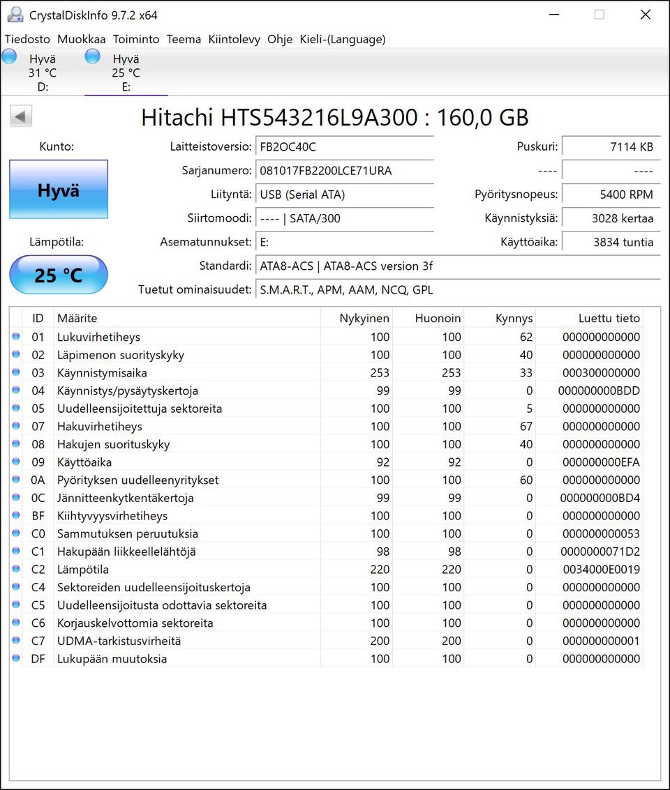Click status dot beside Lukuvirhetiheys row
This screenshot has width=670, height=790.
tap(16, 337)
